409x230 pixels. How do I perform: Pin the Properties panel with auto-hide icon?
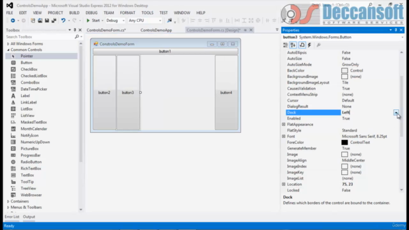[x=396, y=30]
